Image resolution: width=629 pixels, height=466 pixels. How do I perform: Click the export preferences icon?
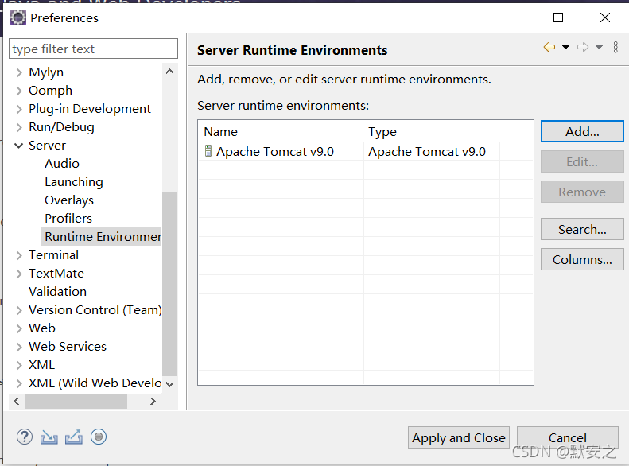74,437
